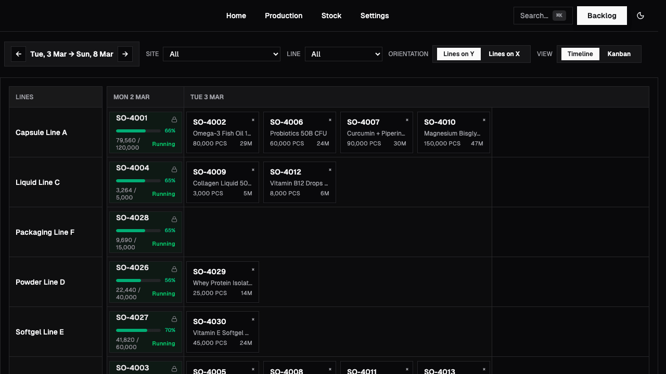Open the Backlog panel
The image size is (666, 374).
point(601,16)
